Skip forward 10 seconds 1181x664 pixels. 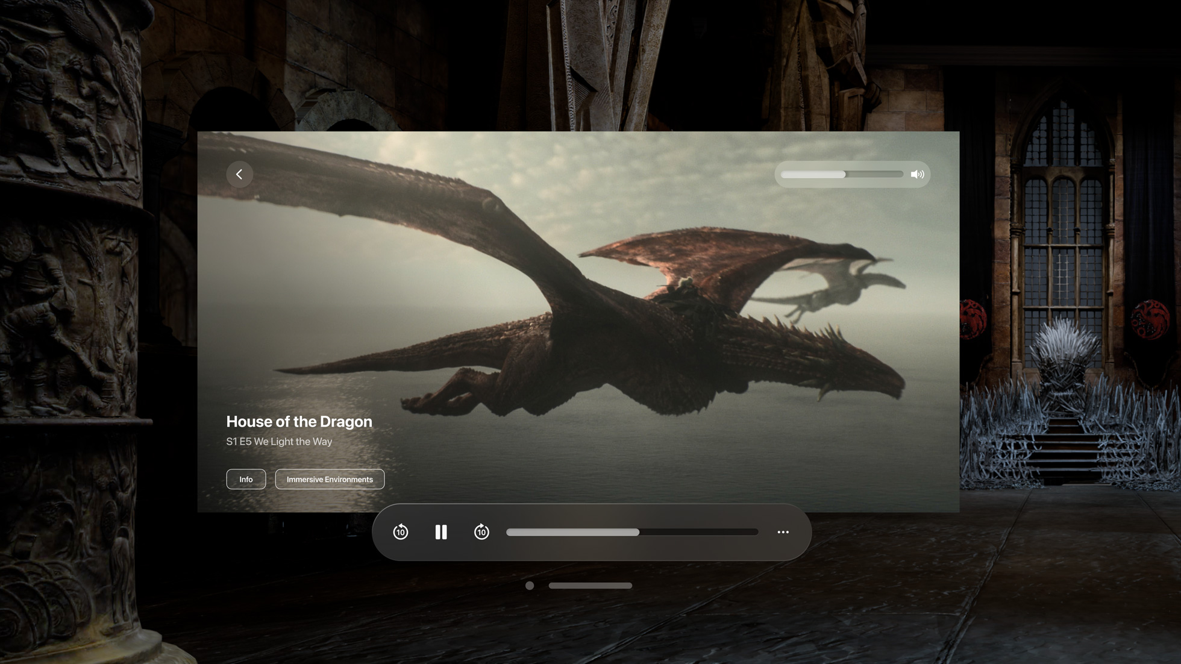(x=481, y=532)
